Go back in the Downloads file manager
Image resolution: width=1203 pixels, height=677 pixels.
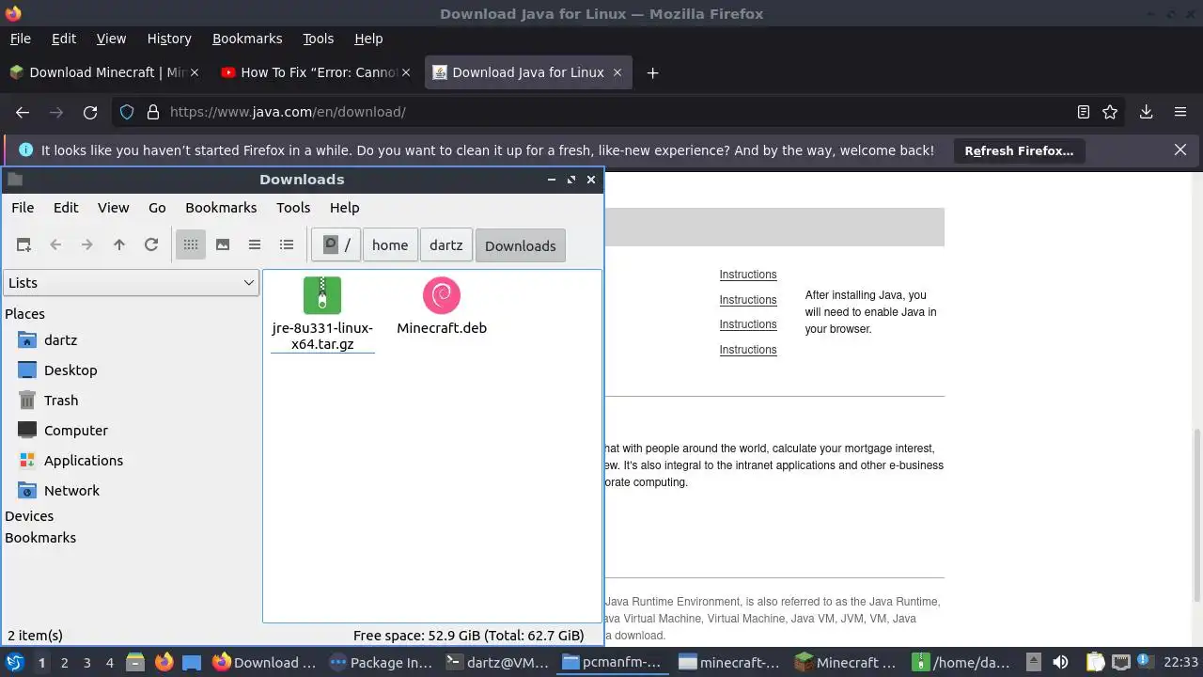pos(55,244)
